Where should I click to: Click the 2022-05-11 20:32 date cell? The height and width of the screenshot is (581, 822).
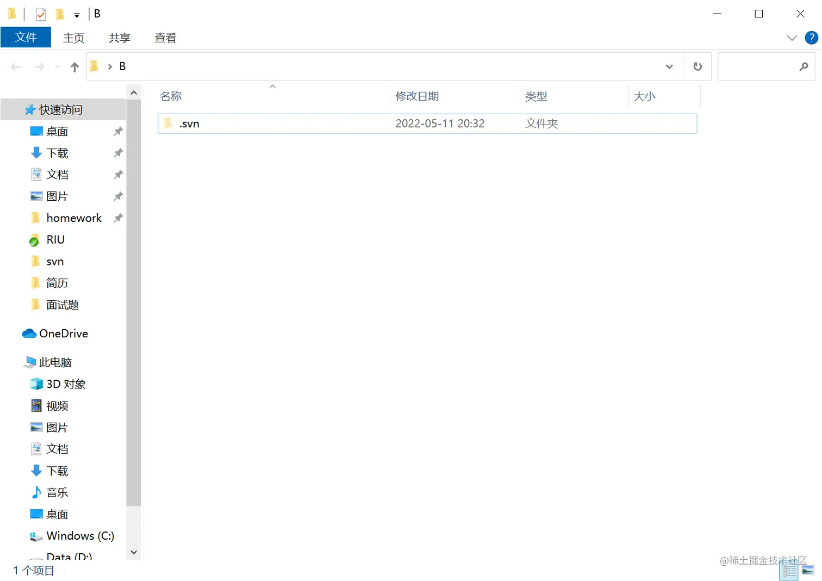[x=440, y=123]
